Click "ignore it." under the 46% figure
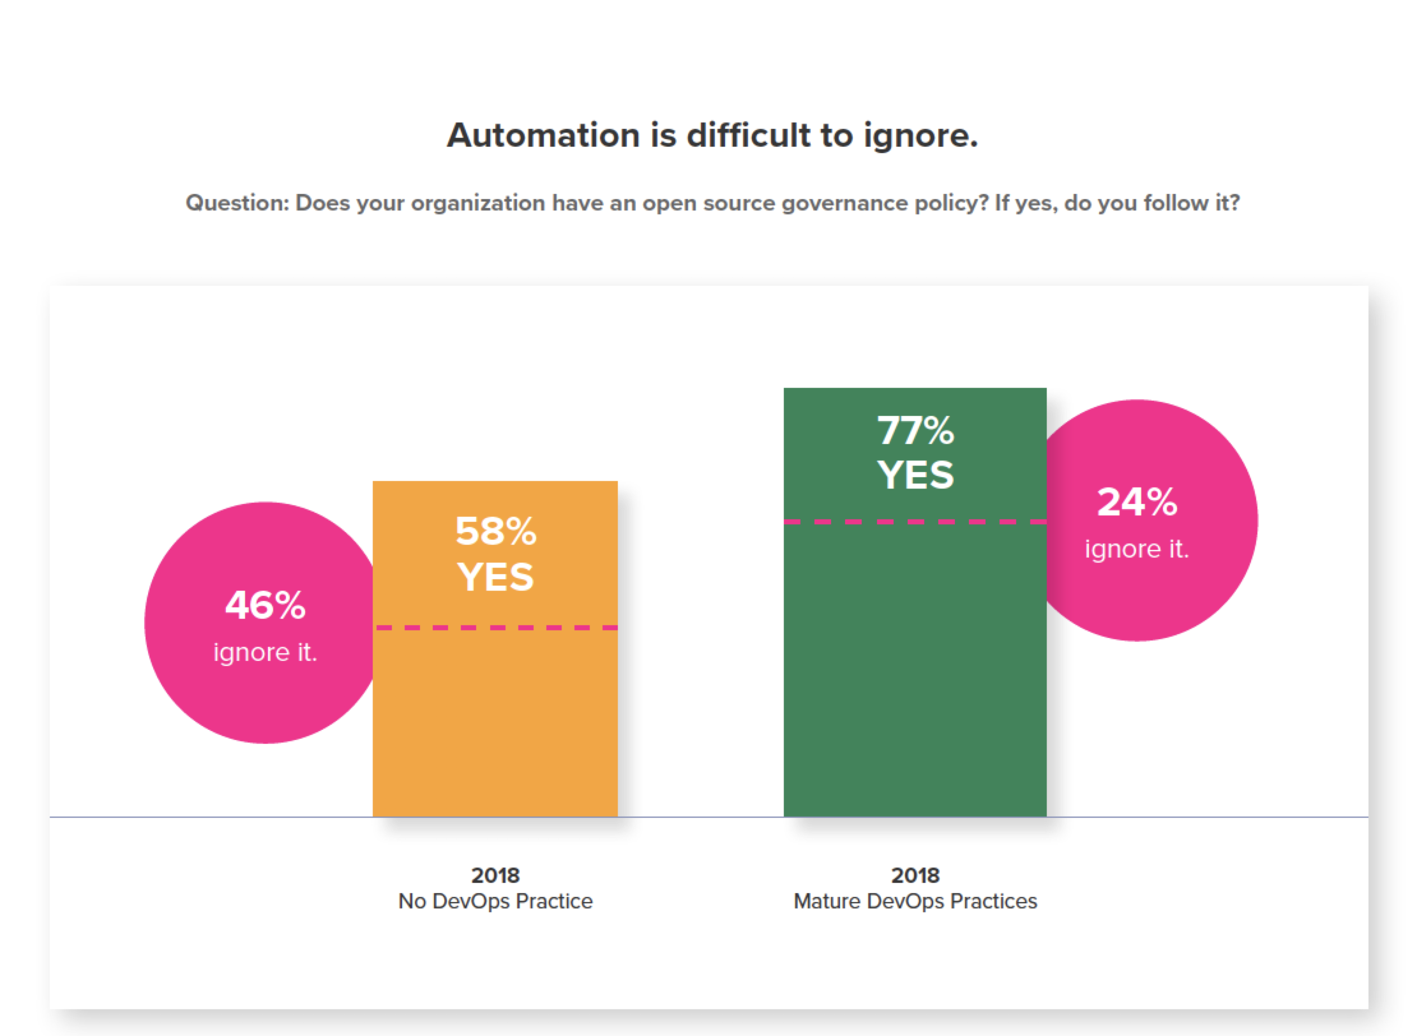 coord(265,653)
